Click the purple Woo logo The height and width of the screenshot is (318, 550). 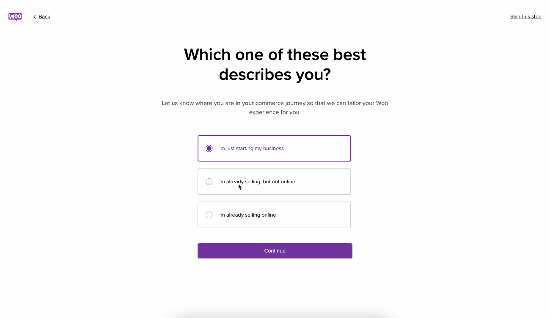tap(15, 16)
